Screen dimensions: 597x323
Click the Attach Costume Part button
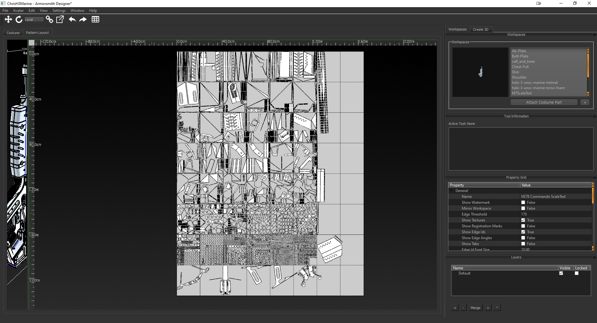tap(544, 102)
